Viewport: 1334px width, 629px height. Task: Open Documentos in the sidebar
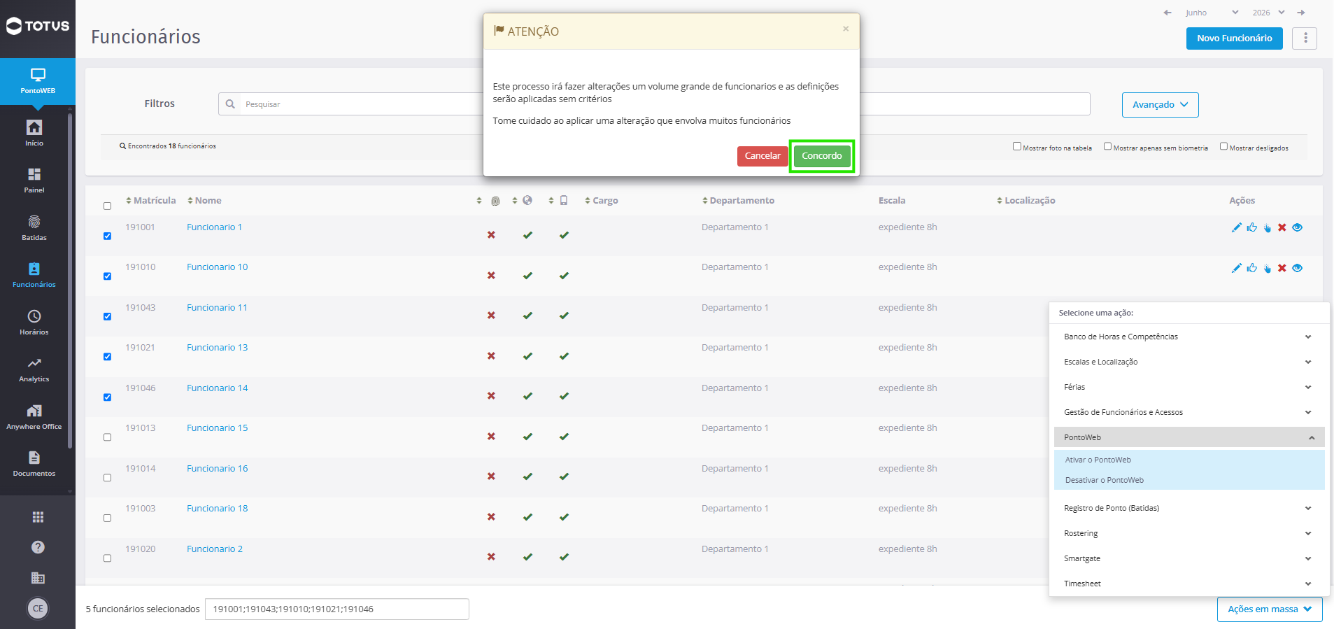34,463
